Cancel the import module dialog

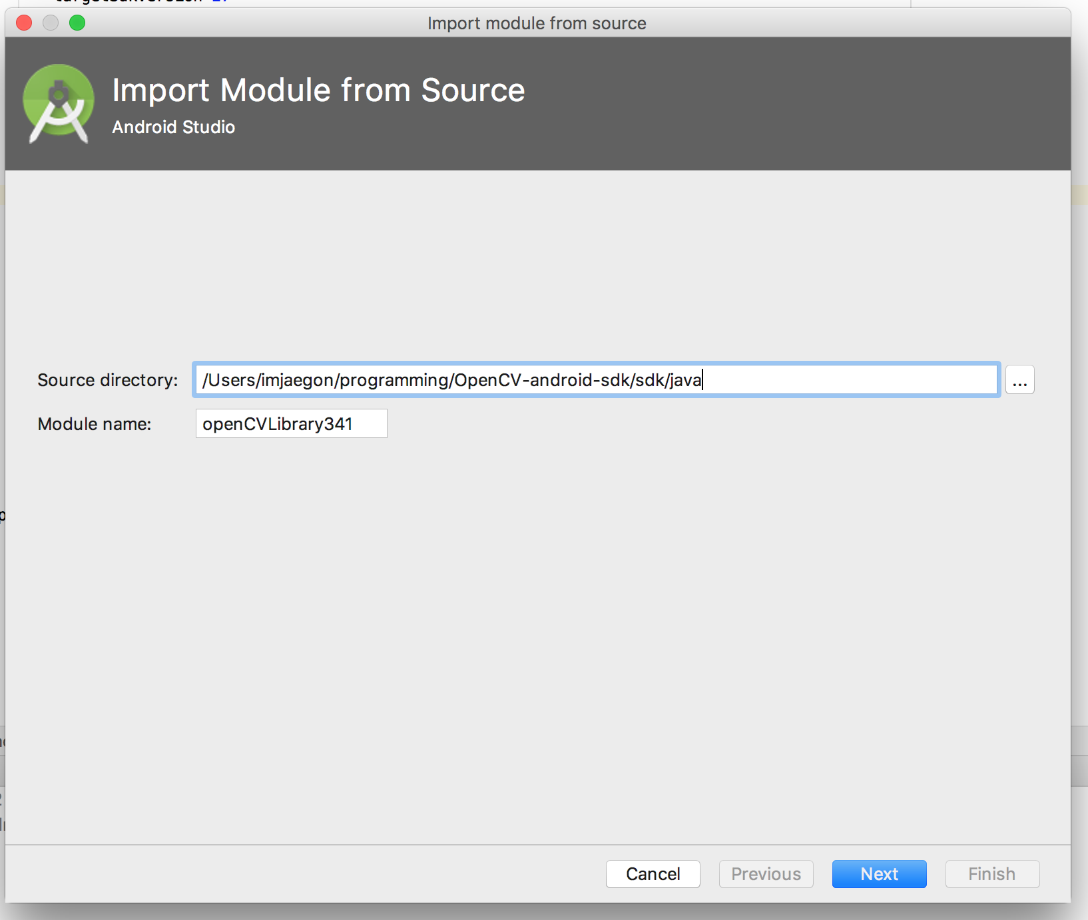click(653, 873)
